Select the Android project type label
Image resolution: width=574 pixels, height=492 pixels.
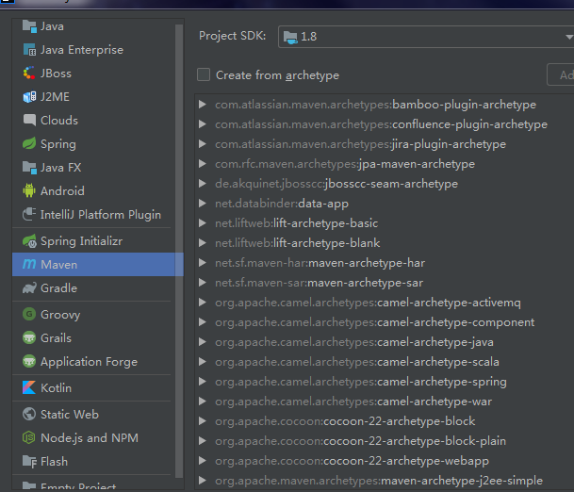62,190
